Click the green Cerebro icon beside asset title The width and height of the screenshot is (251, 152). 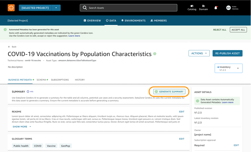click(x=155, y=54)
